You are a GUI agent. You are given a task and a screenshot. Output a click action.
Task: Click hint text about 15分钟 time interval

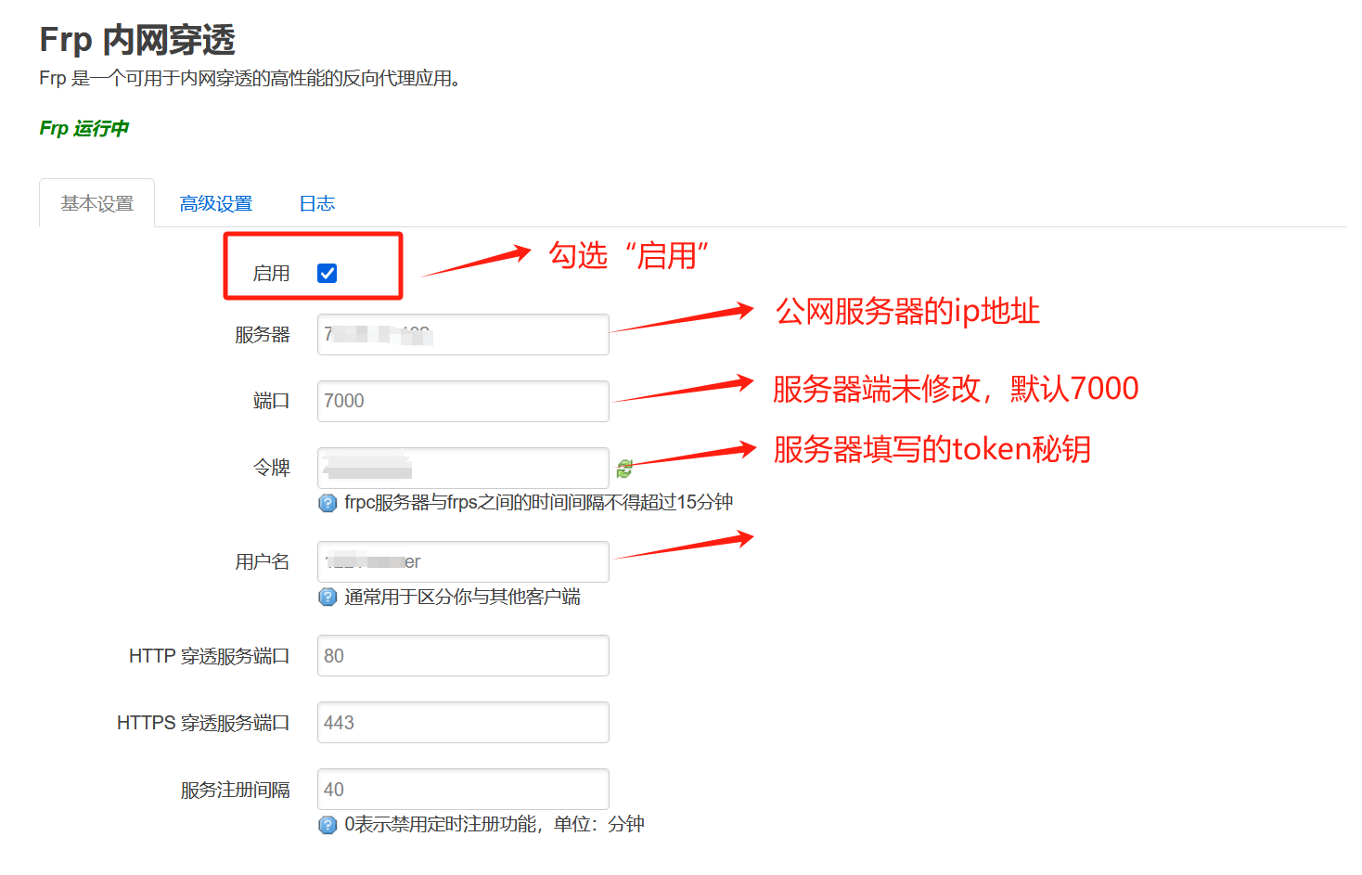coord(538,502)
